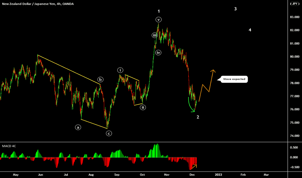Click the 0.500 MACD scale label
The image size is (302, 178).
(294, 148)
